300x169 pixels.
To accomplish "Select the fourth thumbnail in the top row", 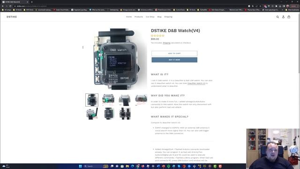I will coord(141,100).
